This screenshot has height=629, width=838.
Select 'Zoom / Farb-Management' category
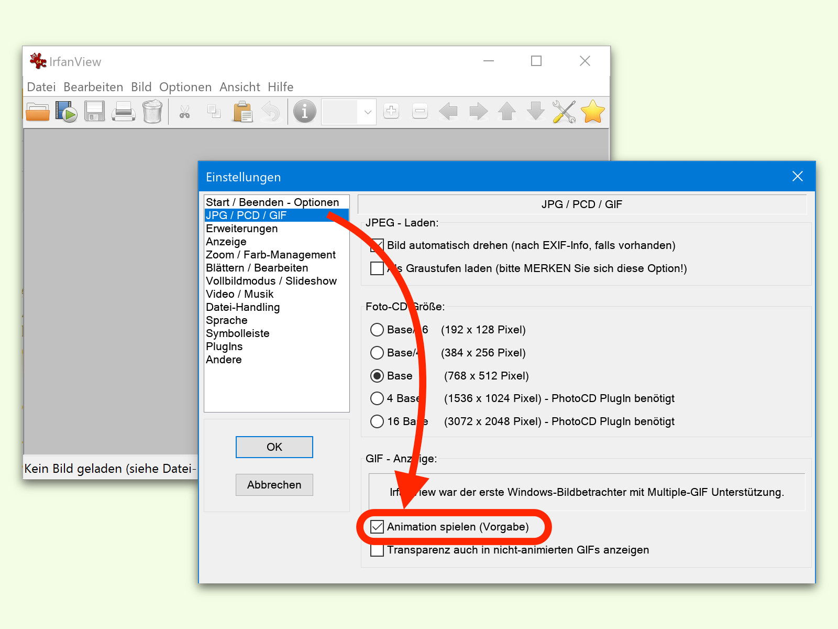(x=277, y=255)
